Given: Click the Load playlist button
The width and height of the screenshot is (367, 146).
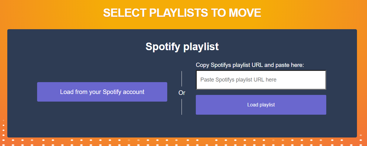Looking at the screenshot, I should pos(261,105).
